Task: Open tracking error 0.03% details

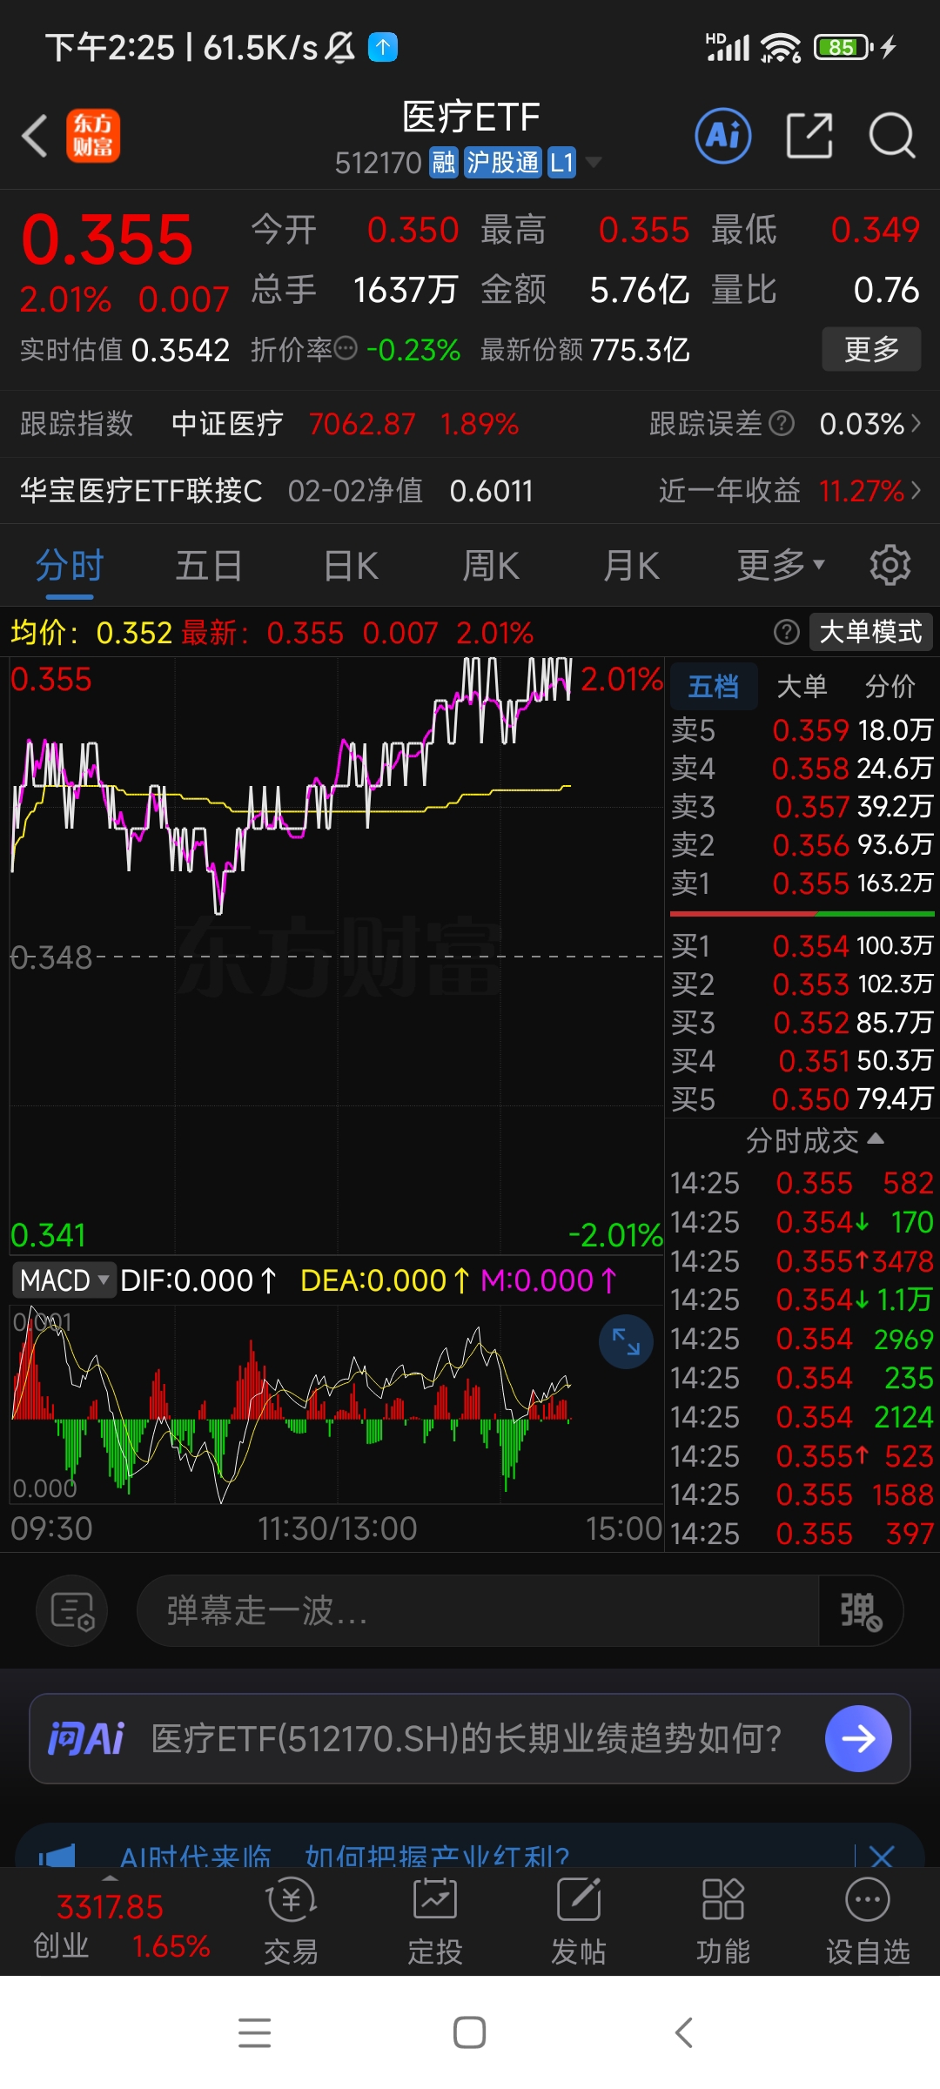Action: click(x=870, y=424)
